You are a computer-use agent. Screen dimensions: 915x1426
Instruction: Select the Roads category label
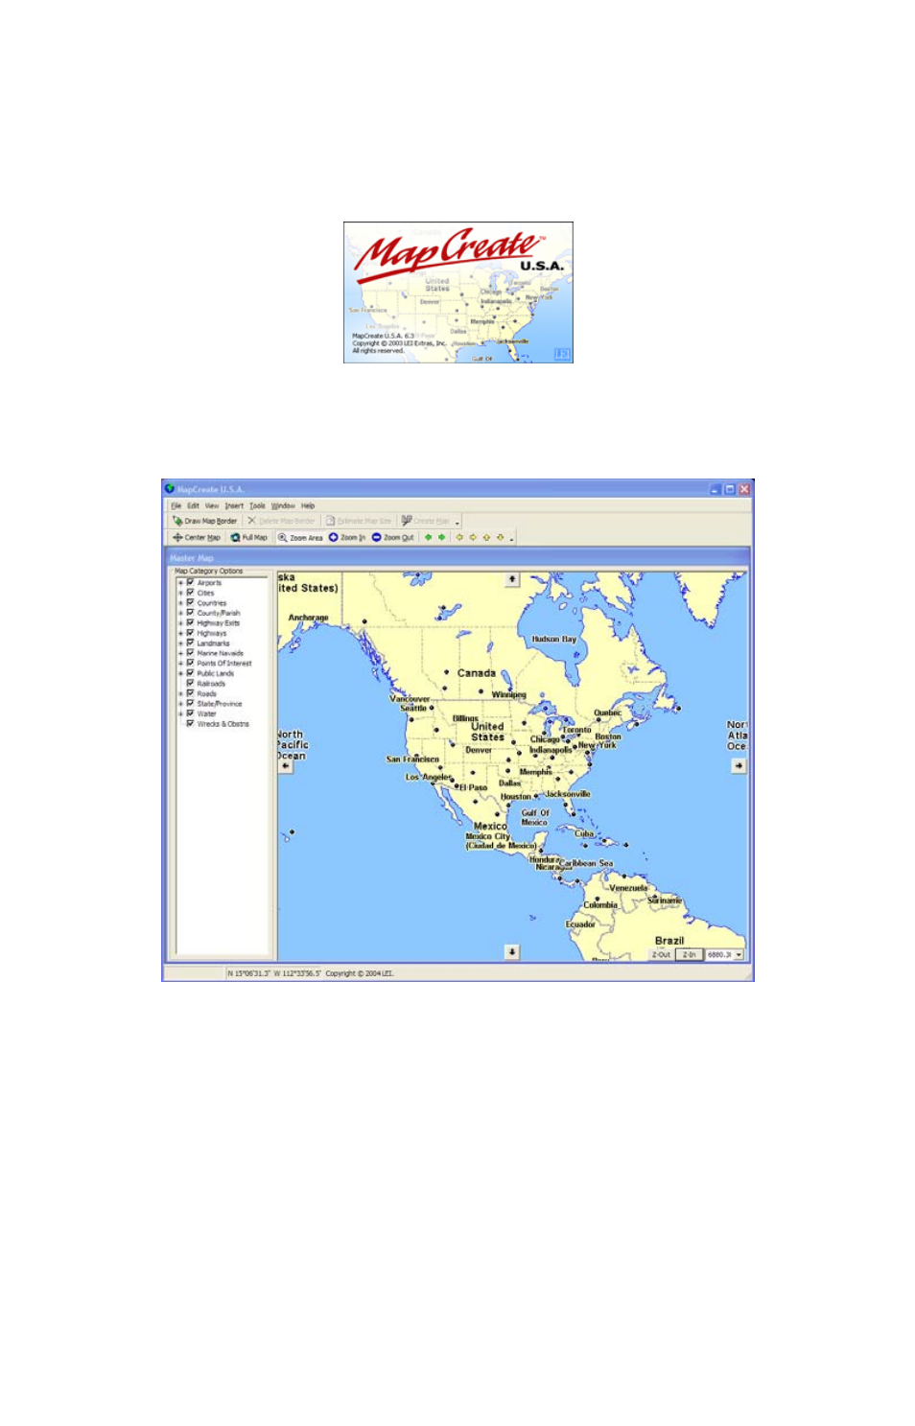(x=207, y=693)
